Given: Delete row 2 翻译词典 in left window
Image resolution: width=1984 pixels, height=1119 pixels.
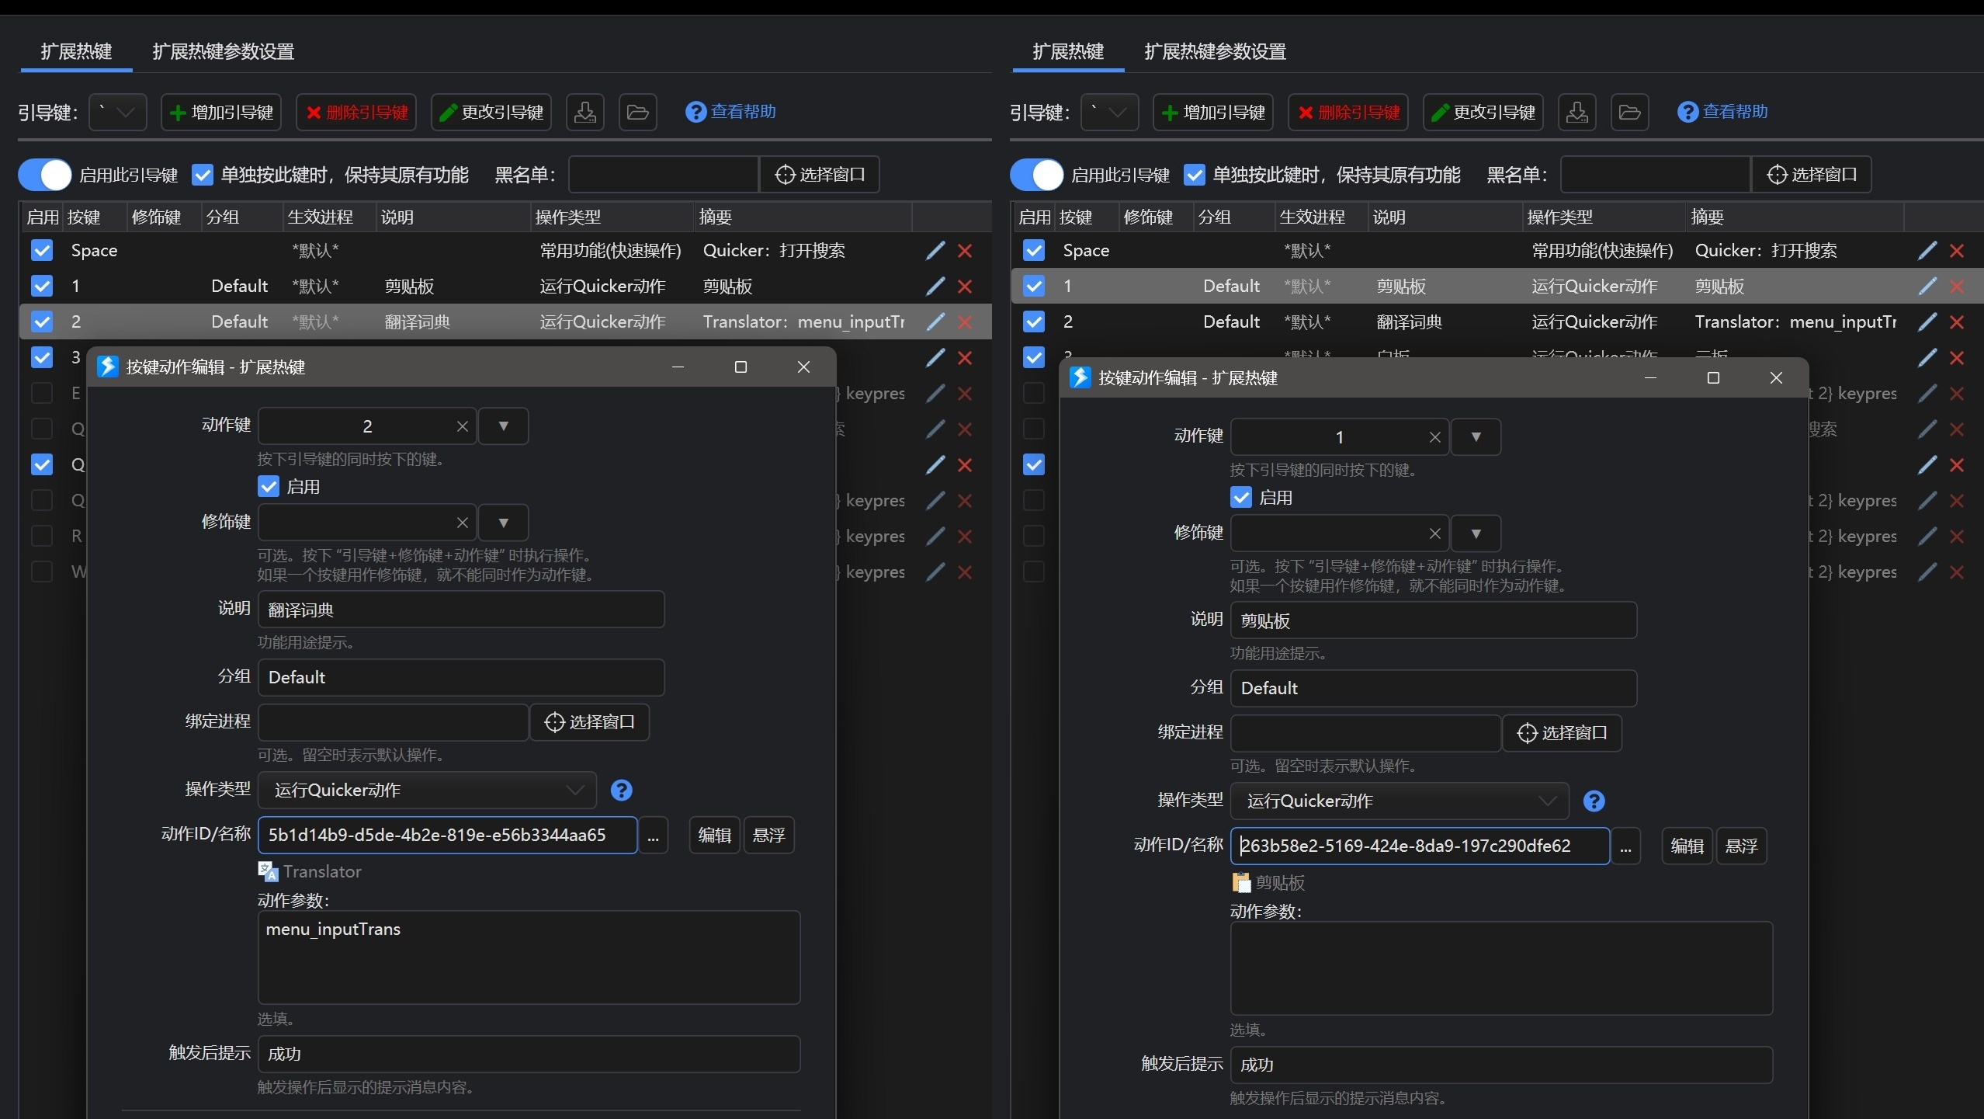Looking at the screenshot, I should [x=965, y=322].
